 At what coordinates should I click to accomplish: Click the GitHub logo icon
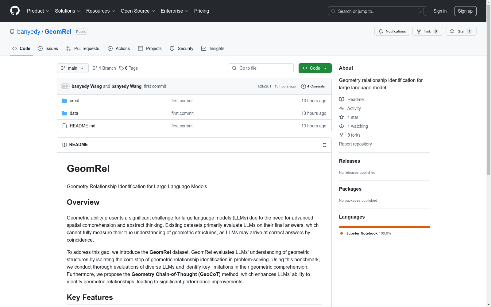15,11
